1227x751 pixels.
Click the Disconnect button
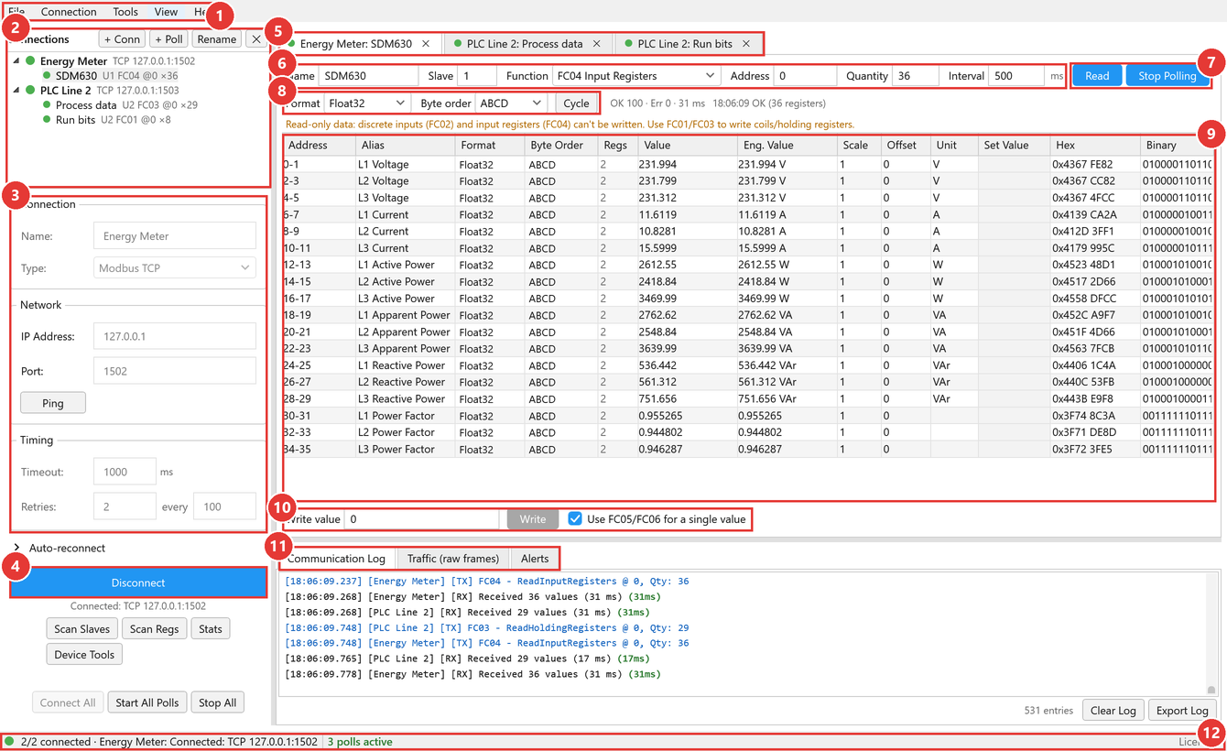pos(138,582)
